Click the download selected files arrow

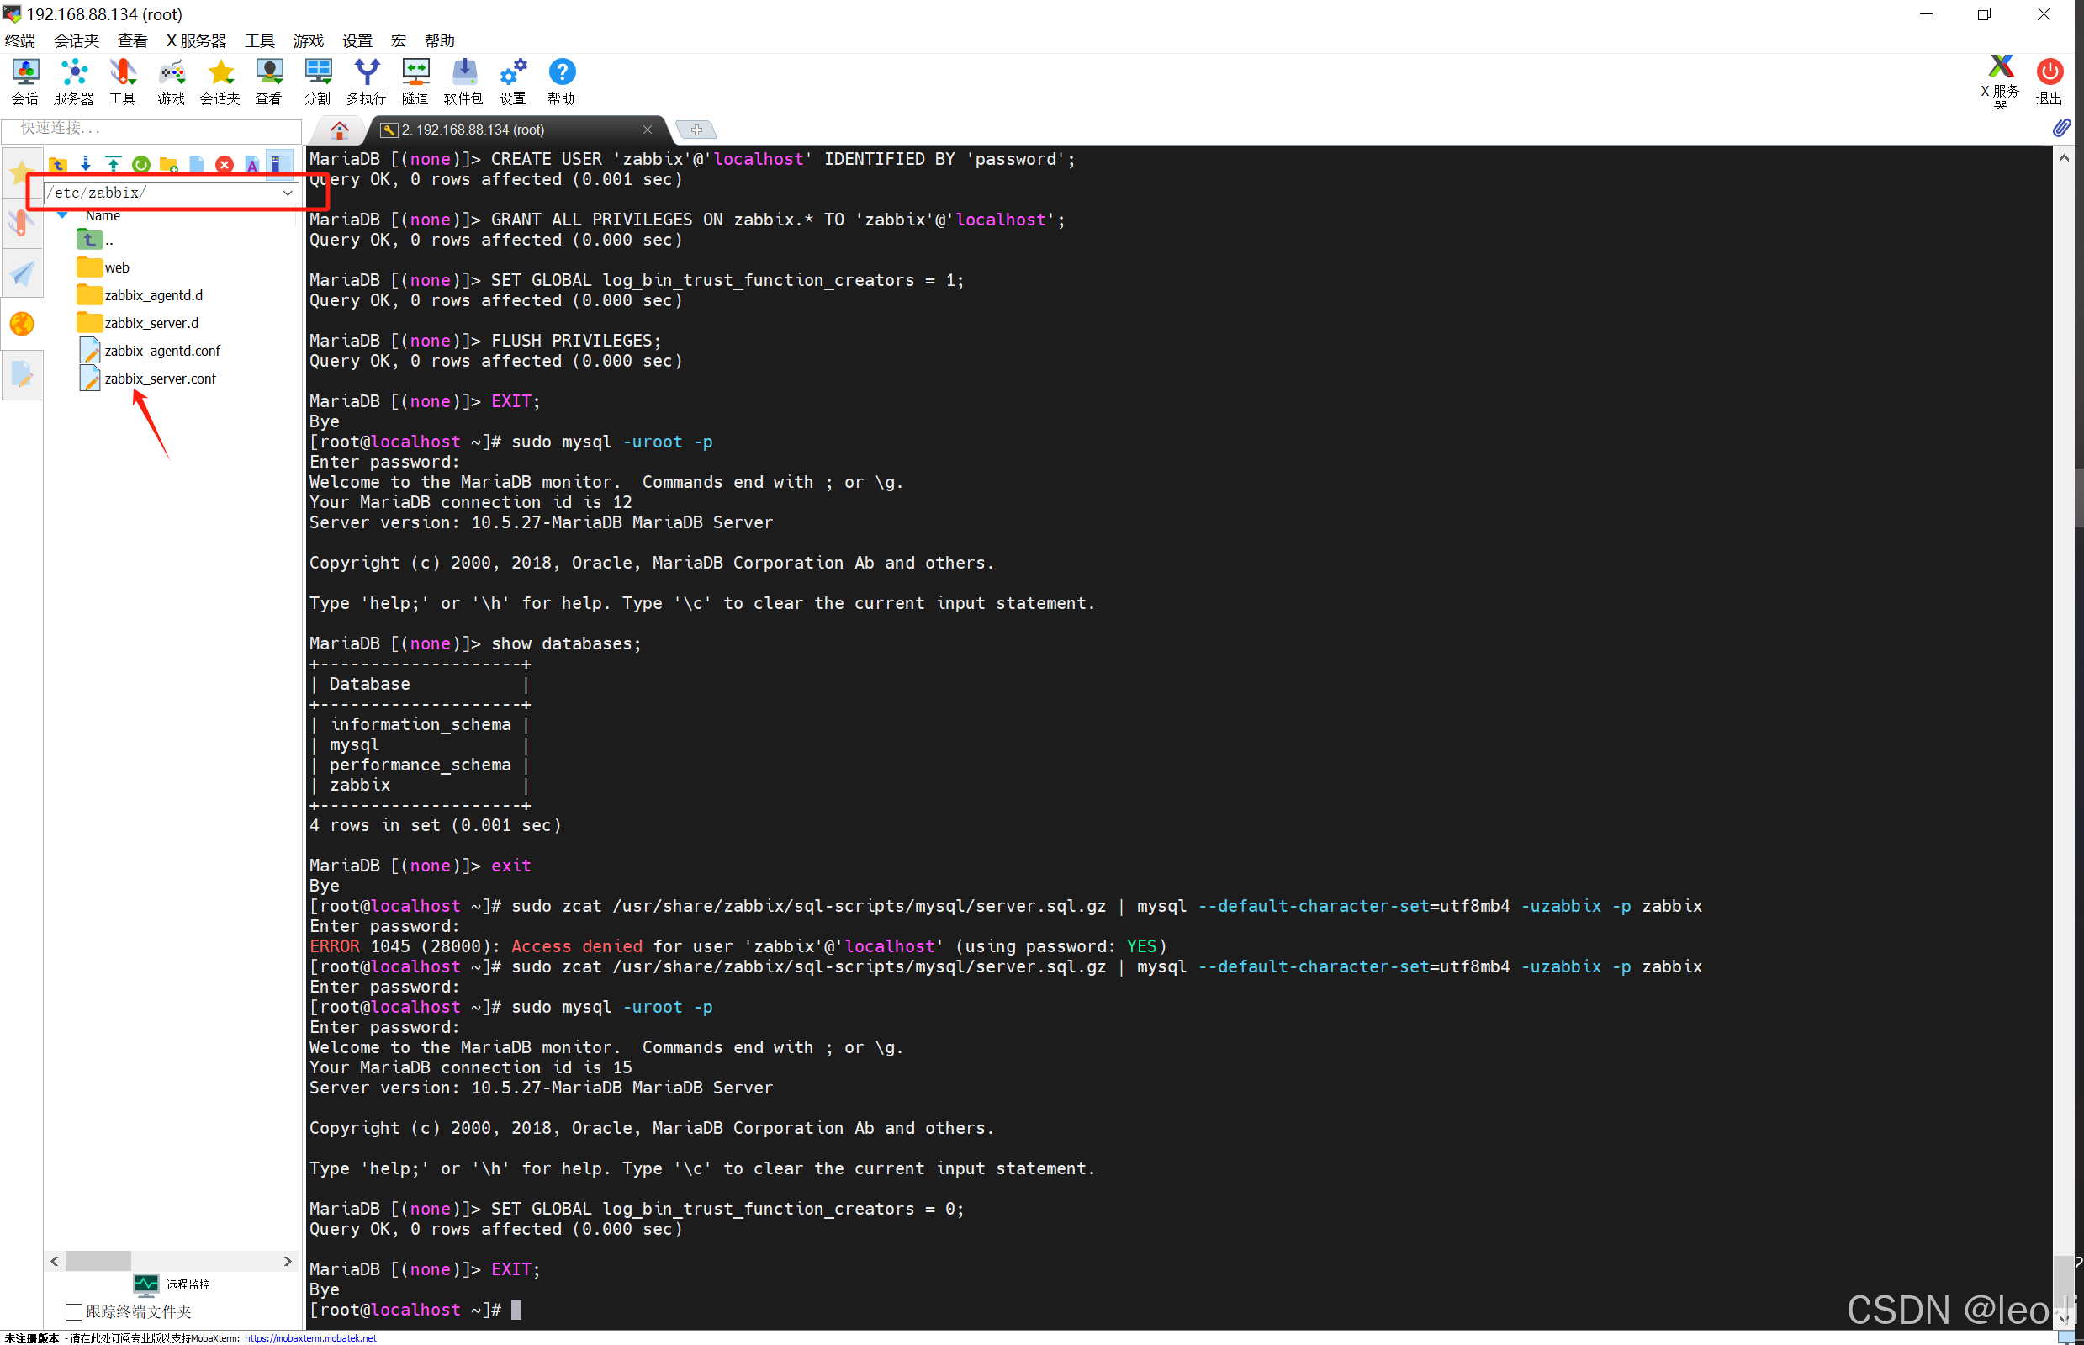(x=86, y=164)
